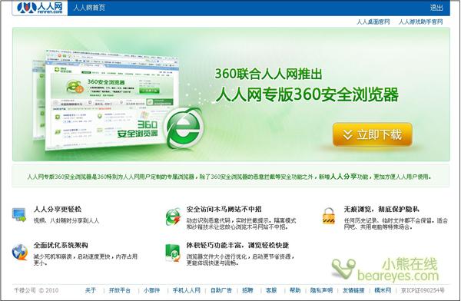461x301 pixels.
Task: Open the 人人游戏助手官网 link
Action: point(420,21)
